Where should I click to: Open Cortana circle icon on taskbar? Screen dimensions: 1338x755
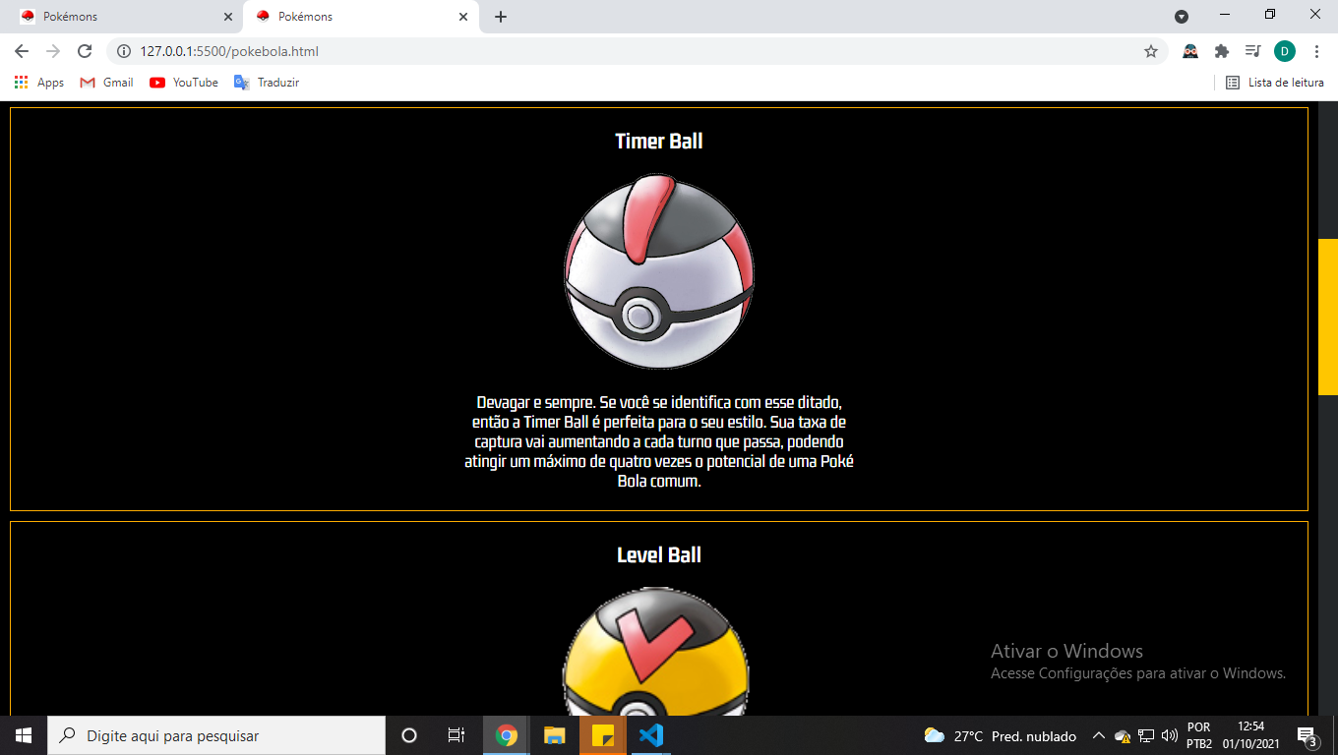point(409,735)
